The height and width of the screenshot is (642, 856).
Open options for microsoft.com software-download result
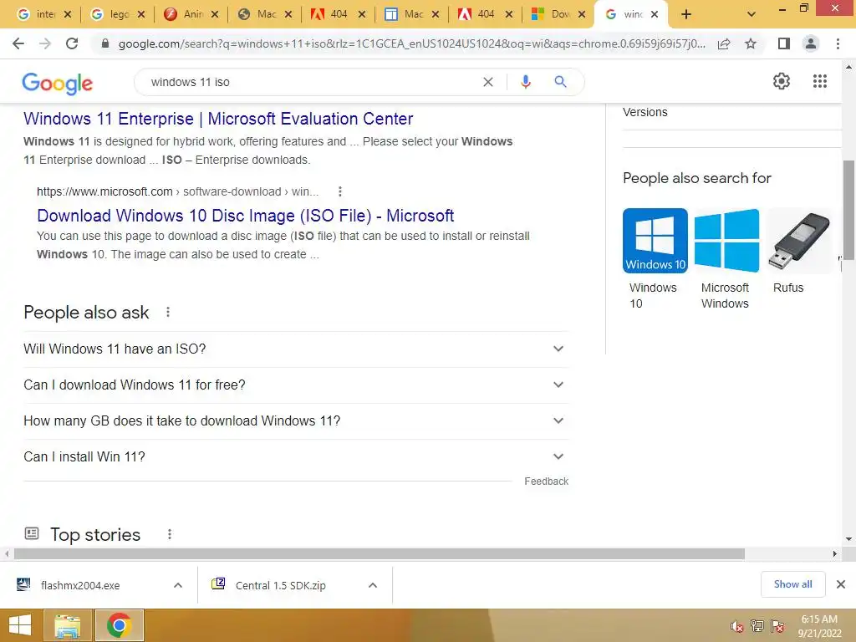[340, 191]
